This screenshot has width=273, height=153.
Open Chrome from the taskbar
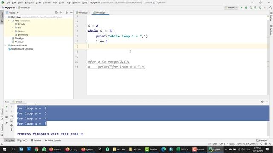pyautogui.click(x=36, y=149)
